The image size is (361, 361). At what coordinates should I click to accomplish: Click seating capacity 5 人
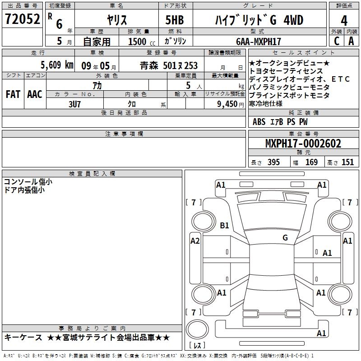pyautogui.click(x=194, y=86)
